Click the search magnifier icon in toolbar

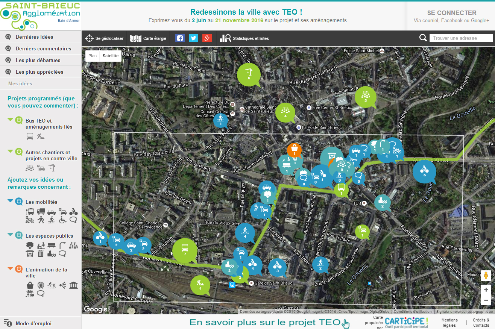point(423,38)
